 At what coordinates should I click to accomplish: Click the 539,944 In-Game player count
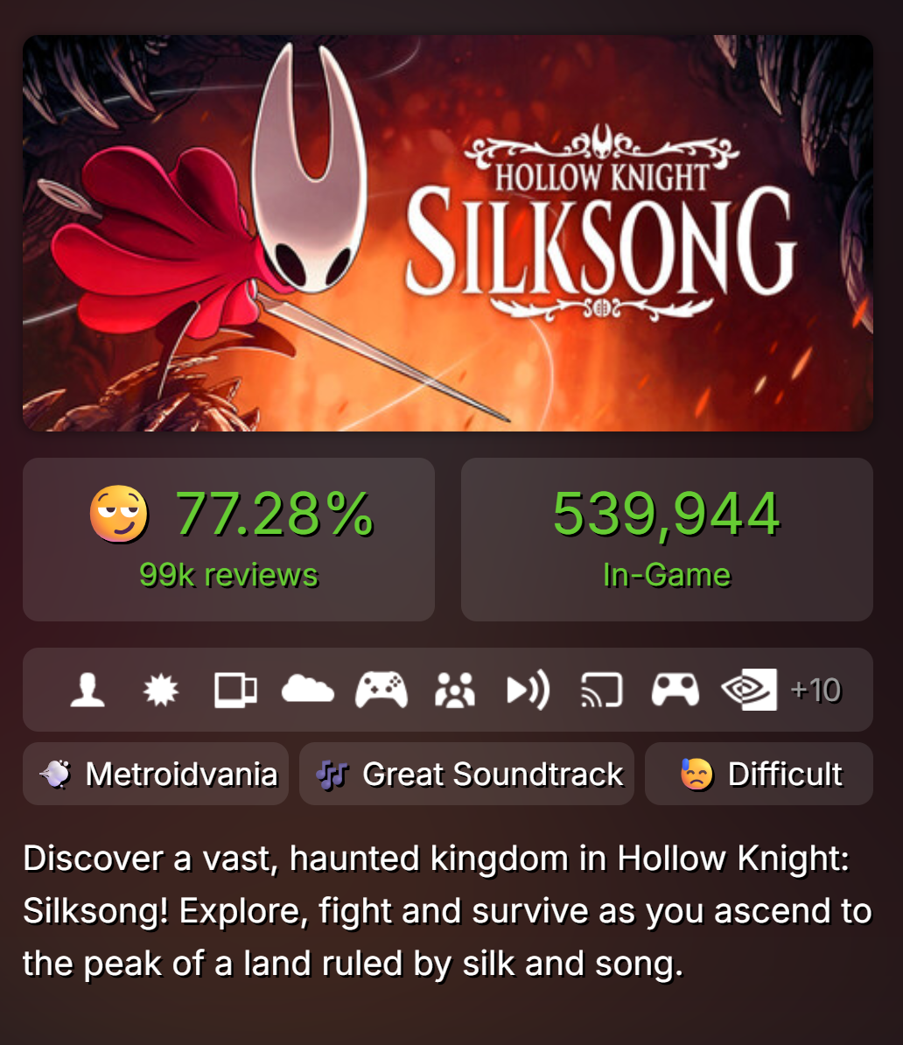coord(667,539)
